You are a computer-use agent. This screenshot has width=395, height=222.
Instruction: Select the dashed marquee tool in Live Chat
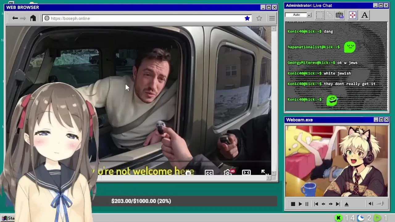(320, 15)
